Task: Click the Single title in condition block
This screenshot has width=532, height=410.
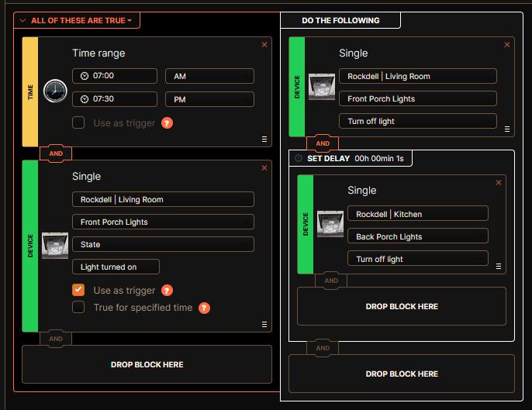Action: [x=87, y=177]
